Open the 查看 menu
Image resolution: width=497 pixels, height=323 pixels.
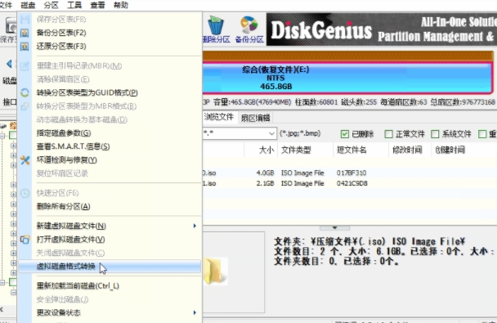click(x=97, y=5)
